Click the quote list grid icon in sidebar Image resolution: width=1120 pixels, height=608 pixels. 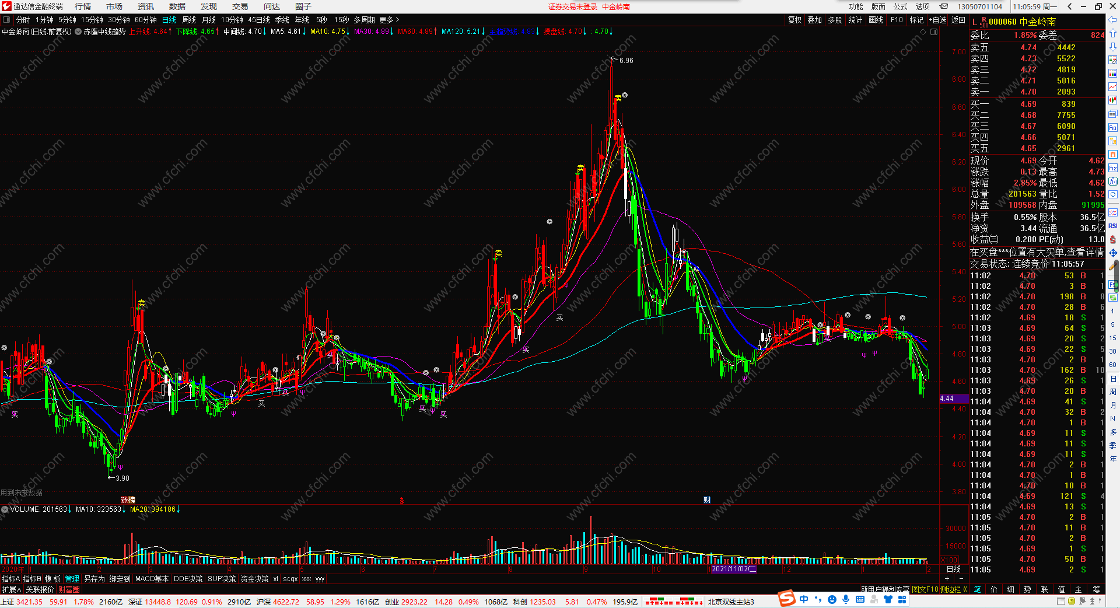(x=1112, y=74)
